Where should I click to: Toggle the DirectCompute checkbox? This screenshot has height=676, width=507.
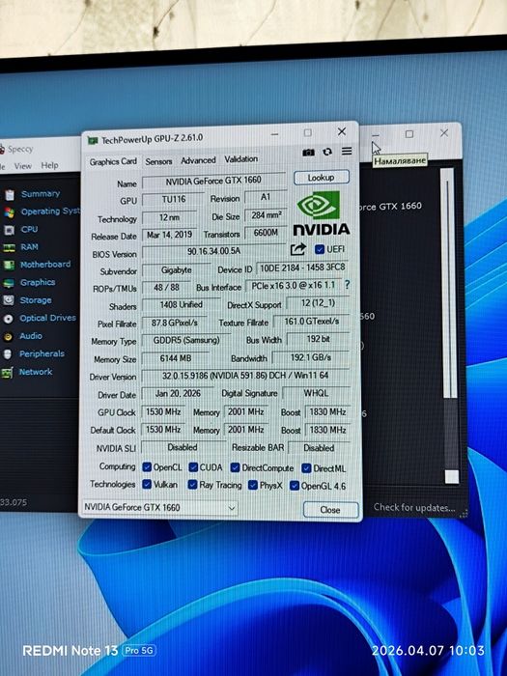[235, 467]
